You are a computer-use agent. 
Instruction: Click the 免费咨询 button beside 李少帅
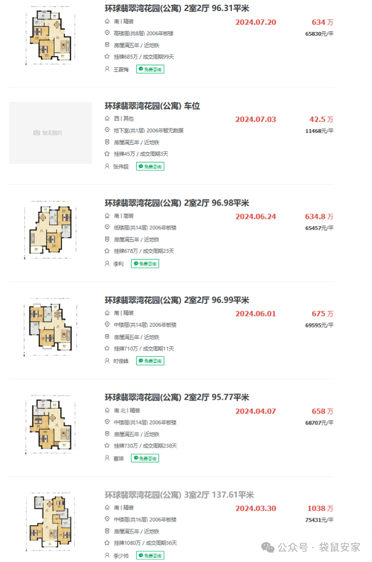(150, 556)
